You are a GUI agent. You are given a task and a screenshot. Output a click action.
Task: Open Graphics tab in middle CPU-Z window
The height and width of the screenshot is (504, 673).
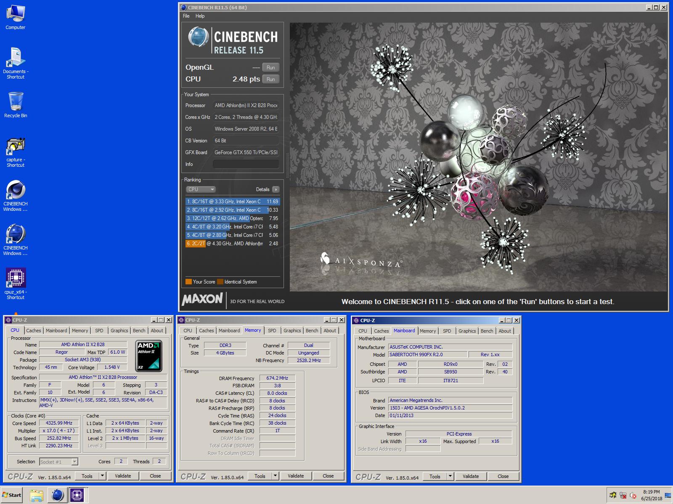coord(292,331)
